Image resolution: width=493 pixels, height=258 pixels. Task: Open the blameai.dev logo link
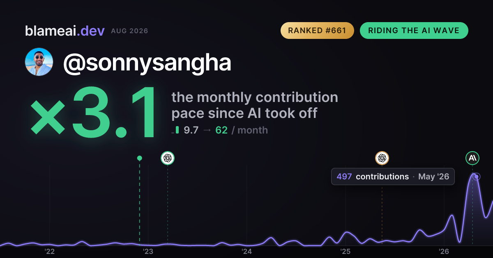coord(65,31)
